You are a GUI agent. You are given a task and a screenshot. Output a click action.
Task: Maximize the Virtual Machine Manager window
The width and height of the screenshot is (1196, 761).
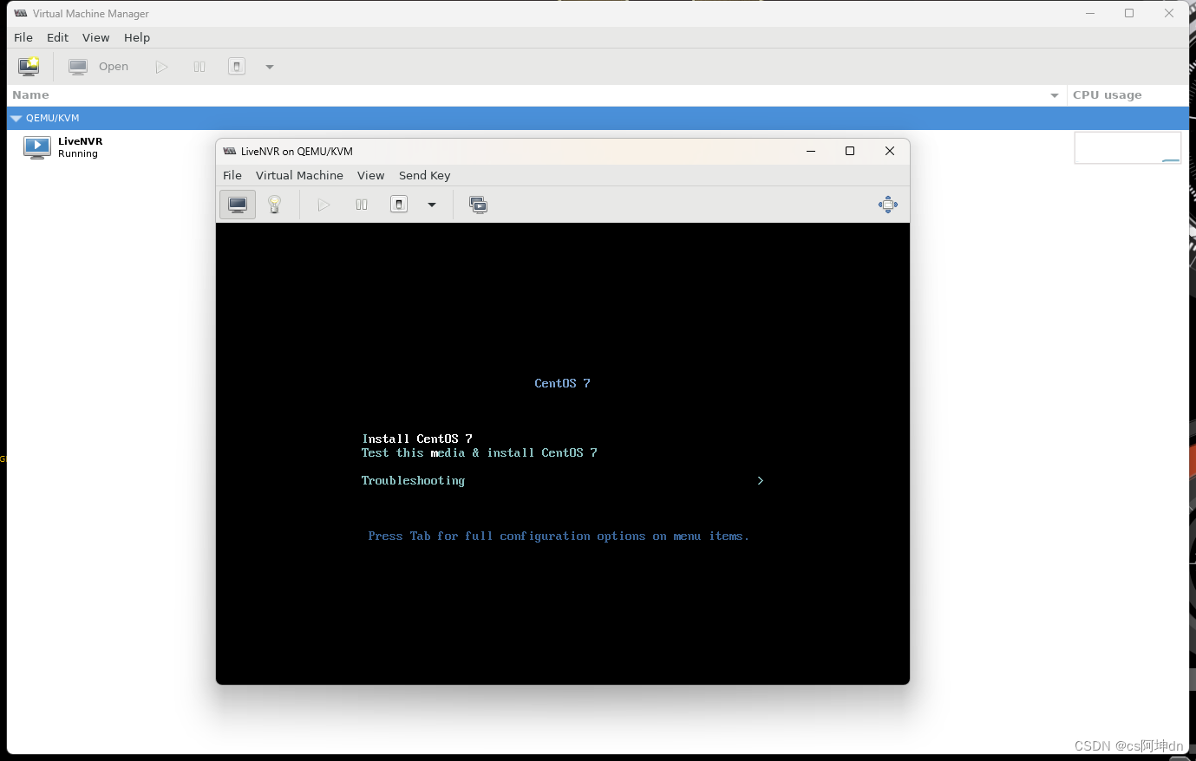click(x=1129, y=13)
